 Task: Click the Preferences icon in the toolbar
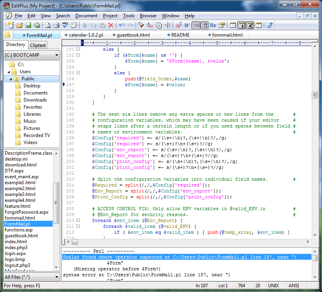222,25
